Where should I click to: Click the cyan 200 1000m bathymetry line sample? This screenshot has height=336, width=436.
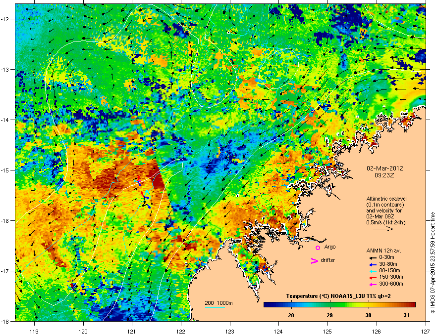[215, 307]
